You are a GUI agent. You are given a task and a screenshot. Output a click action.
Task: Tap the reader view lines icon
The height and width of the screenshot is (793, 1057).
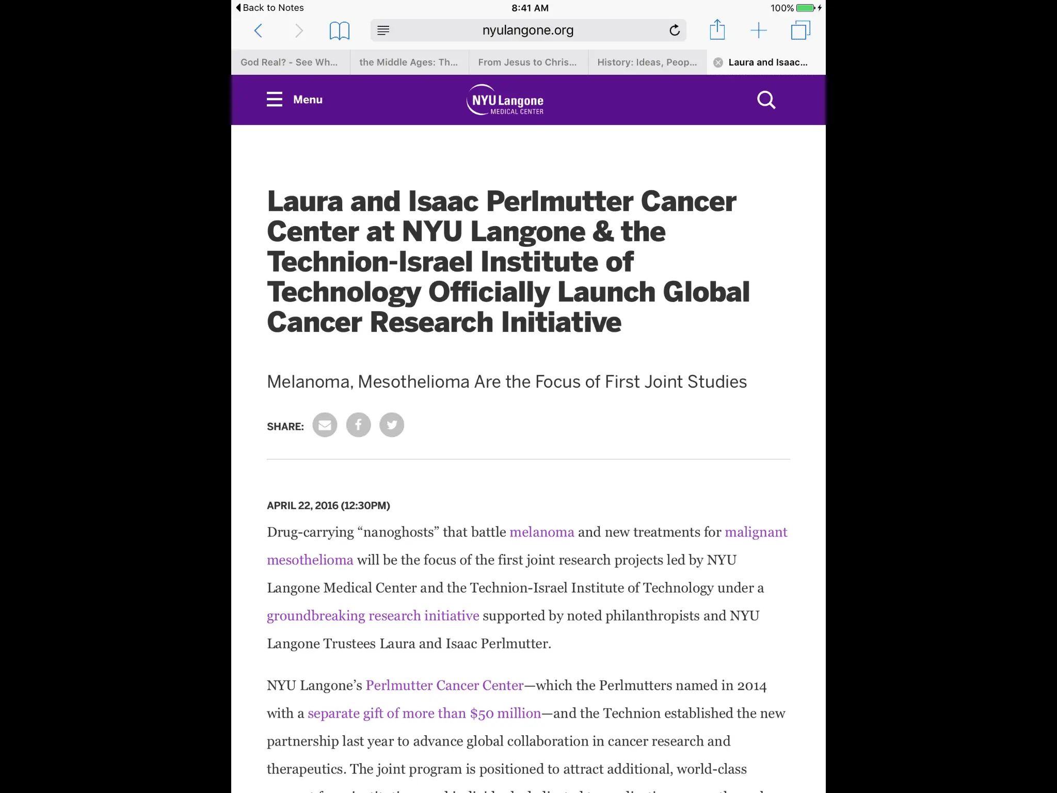coord(383,30)
